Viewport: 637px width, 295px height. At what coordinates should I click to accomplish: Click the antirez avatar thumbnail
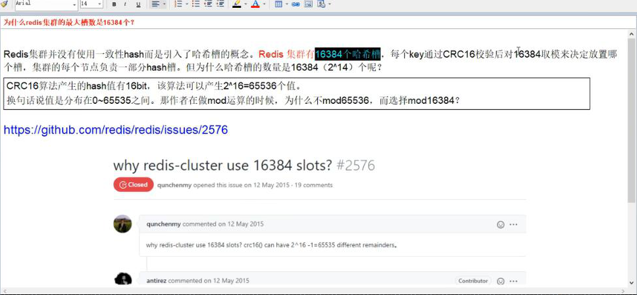point(122,280)
